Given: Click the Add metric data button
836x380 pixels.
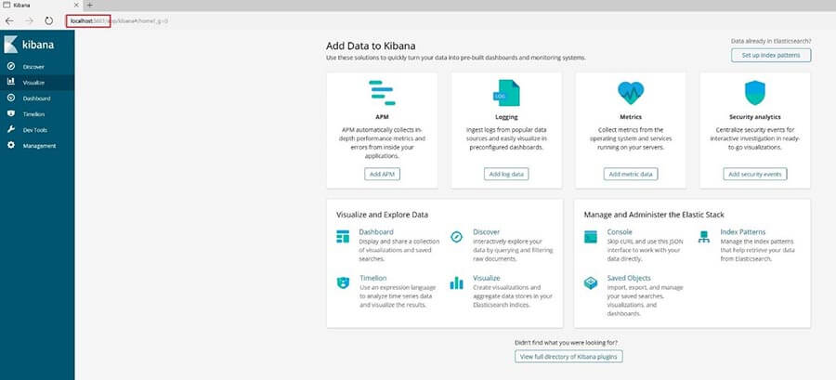Looking at the screenshot, I should pyautogui.click(x=631, y=174).
